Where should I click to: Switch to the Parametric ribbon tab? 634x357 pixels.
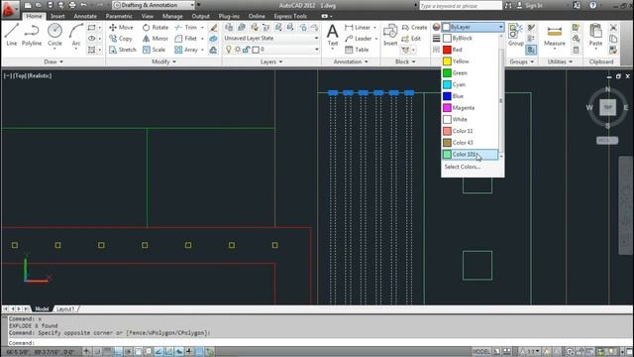coord(119,16)
